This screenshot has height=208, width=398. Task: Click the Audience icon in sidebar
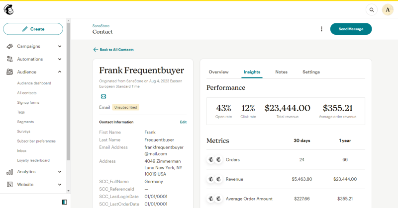click(x=9, y=72)
